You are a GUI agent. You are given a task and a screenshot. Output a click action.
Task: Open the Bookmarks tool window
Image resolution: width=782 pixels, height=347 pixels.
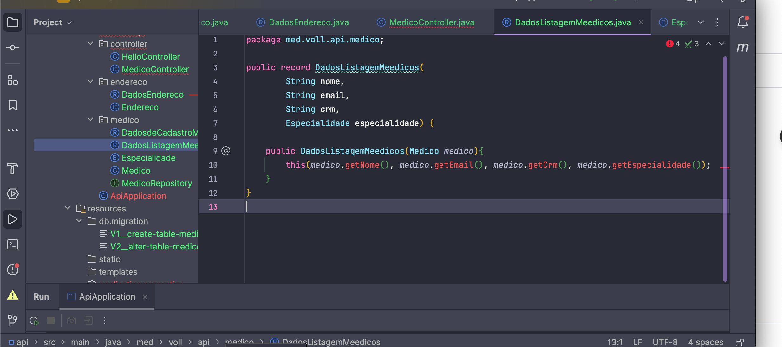point(13,105)
